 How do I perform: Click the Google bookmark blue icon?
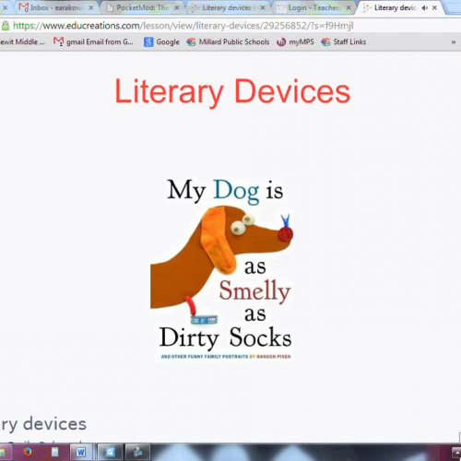[148, 42]
